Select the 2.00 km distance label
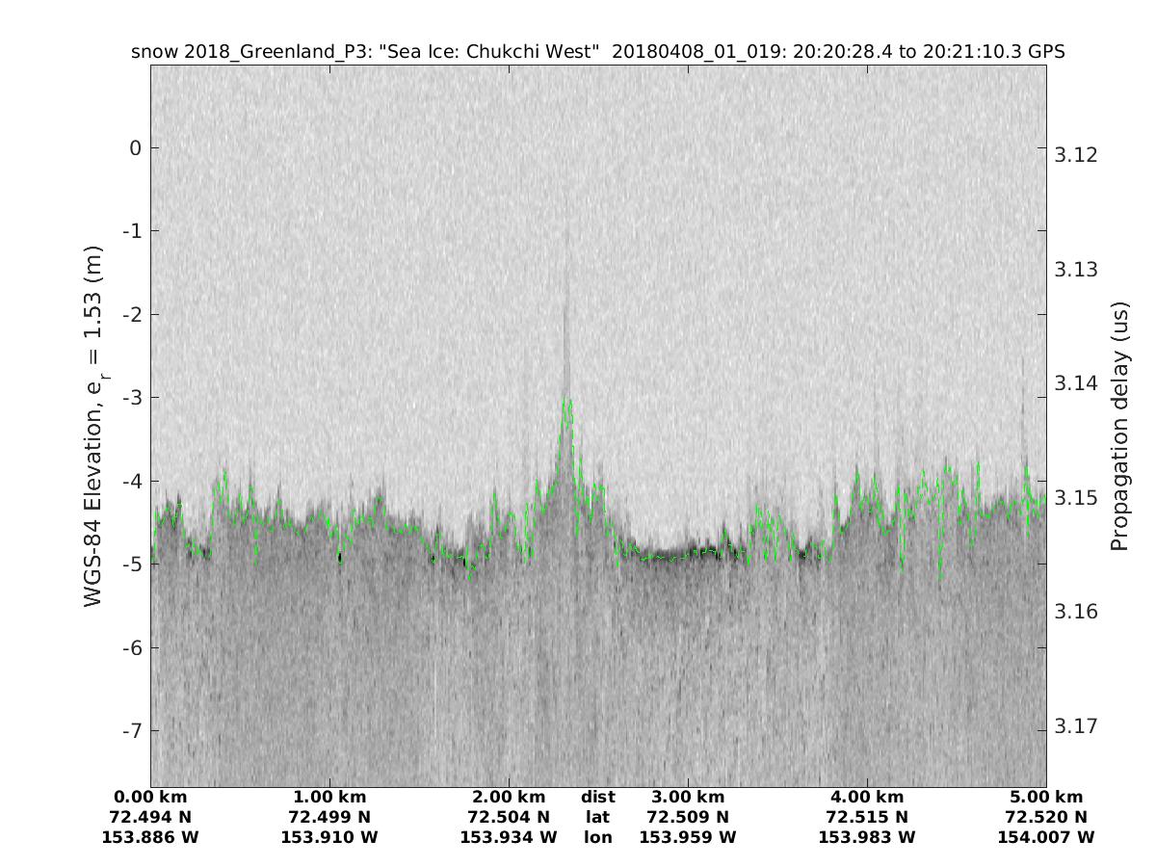This screenshot has width=1156, height=867. click(509, 798)
